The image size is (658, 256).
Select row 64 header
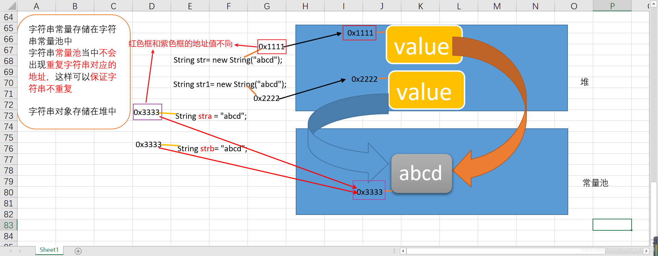[9, 17]
